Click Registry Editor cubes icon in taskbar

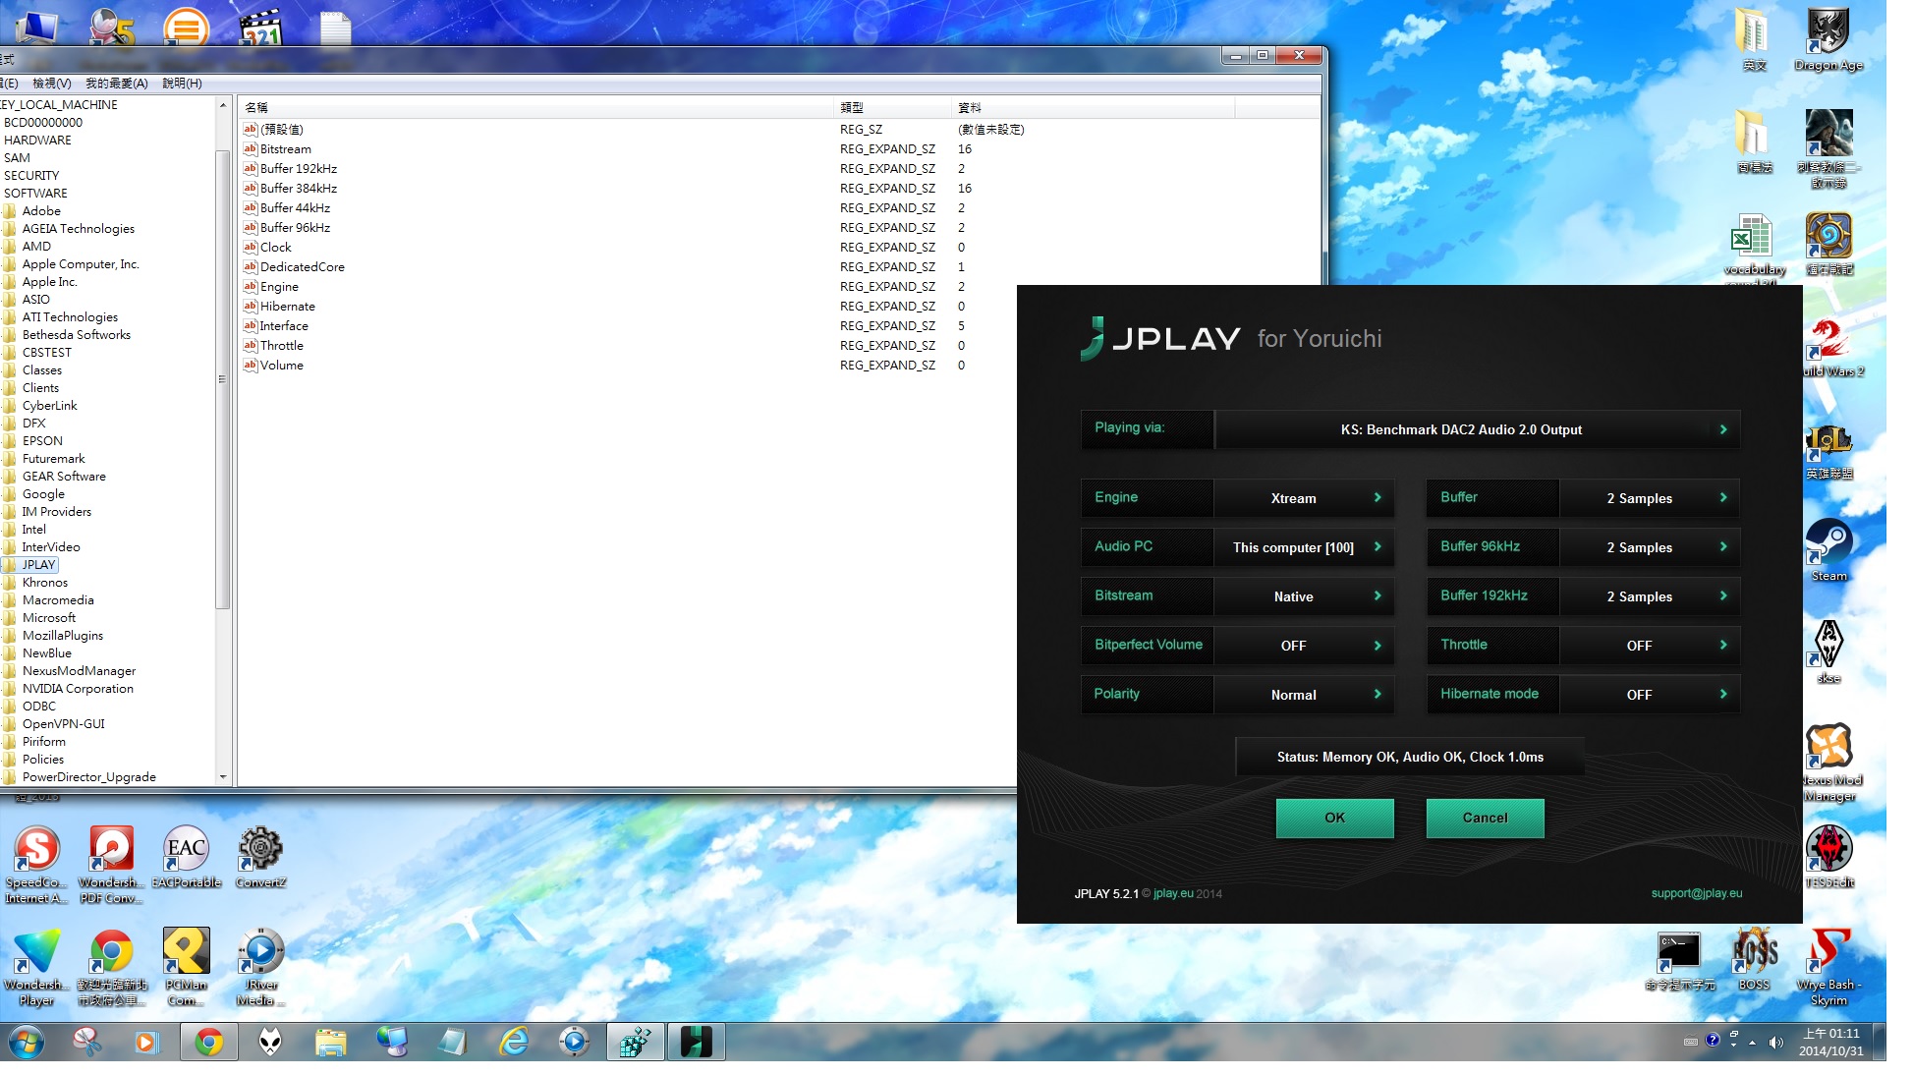pos(635,1042)
